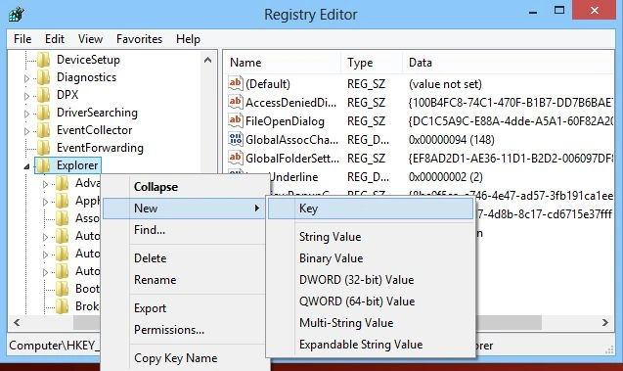Open the Edit menu
The height and width of the screenshot is (371, 623).
55,39
